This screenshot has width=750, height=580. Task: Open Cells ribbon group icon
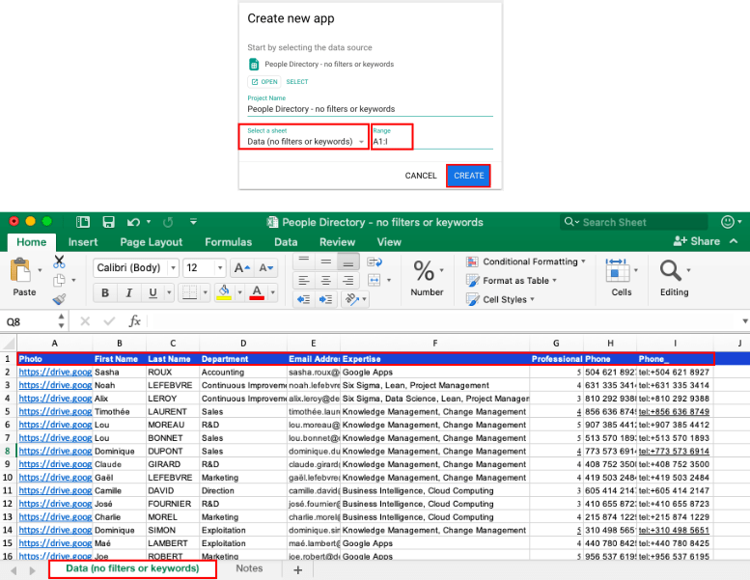coord(618,270)
